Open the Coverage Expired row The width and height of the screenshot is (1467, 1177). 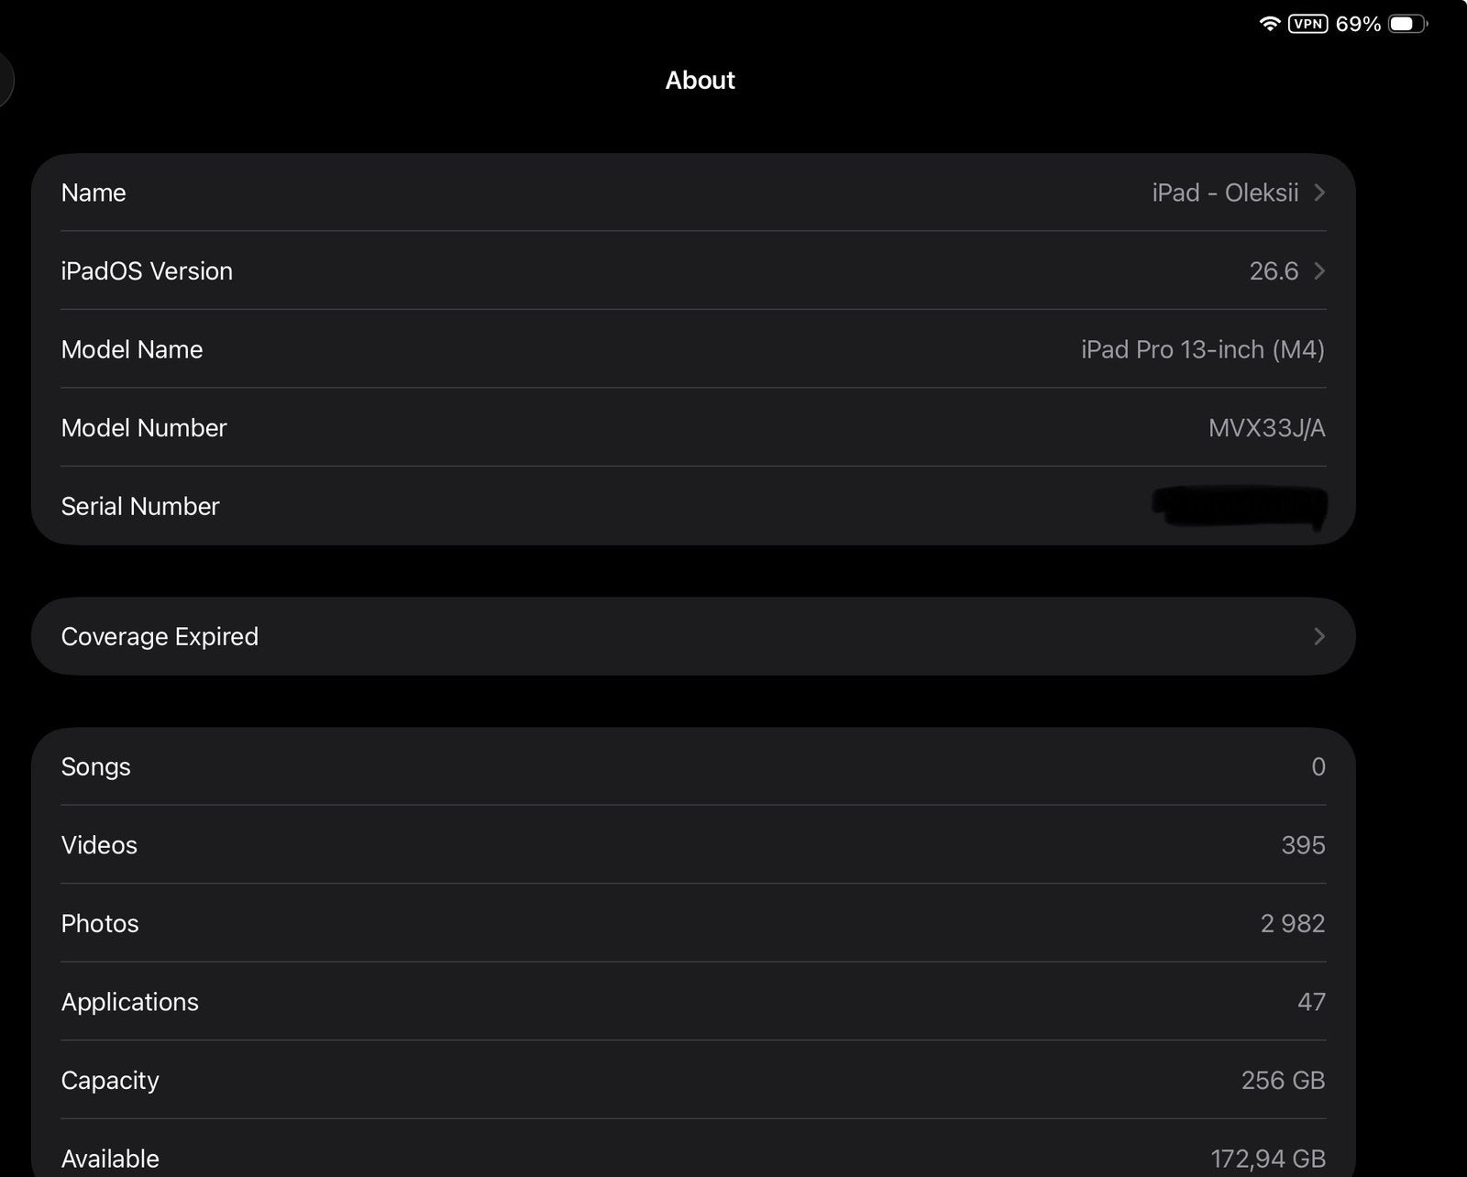[x=693, y=636]
